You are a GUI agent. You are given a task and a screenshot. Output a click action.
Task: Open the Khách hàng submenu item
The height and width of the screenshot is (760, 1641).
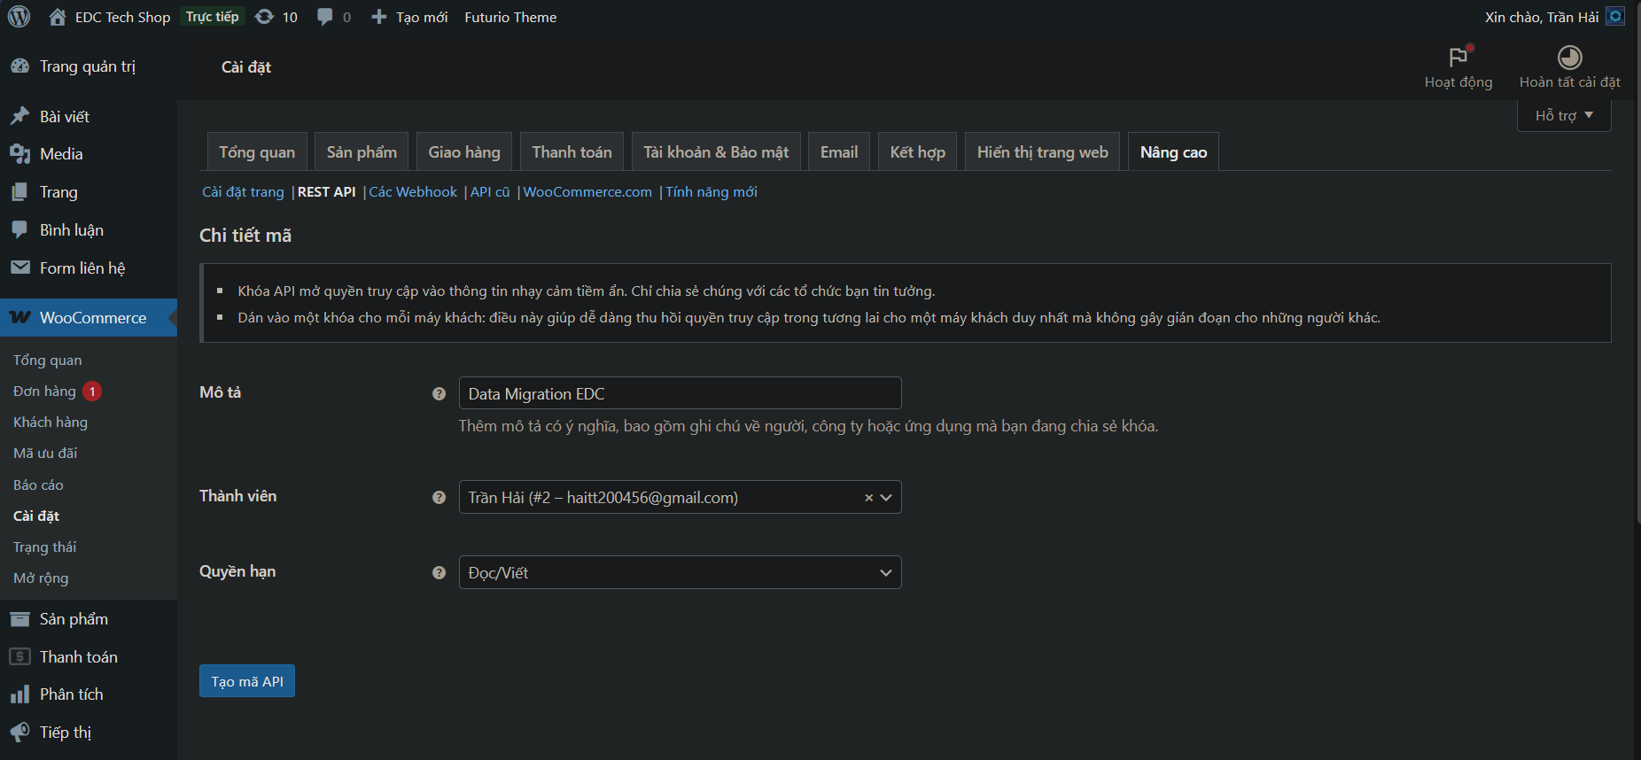51,423
